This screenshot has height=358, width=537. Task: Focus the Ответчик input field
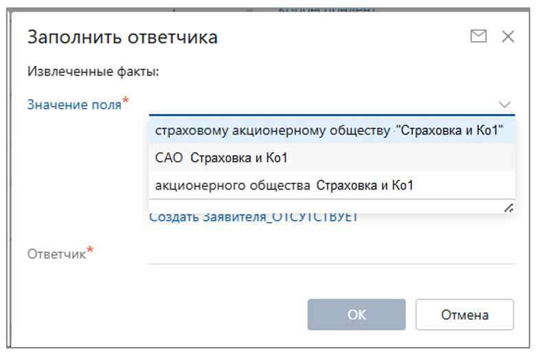[331, 254]
